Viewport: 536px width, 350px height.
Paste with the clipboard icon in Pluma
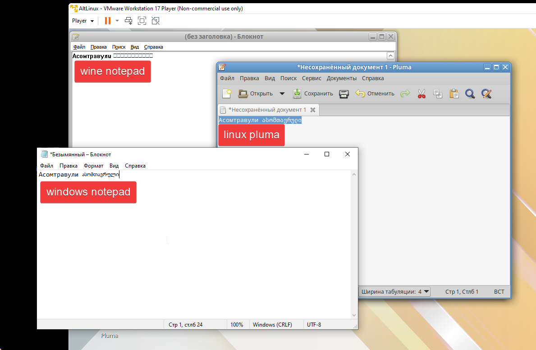click(454, 94)
